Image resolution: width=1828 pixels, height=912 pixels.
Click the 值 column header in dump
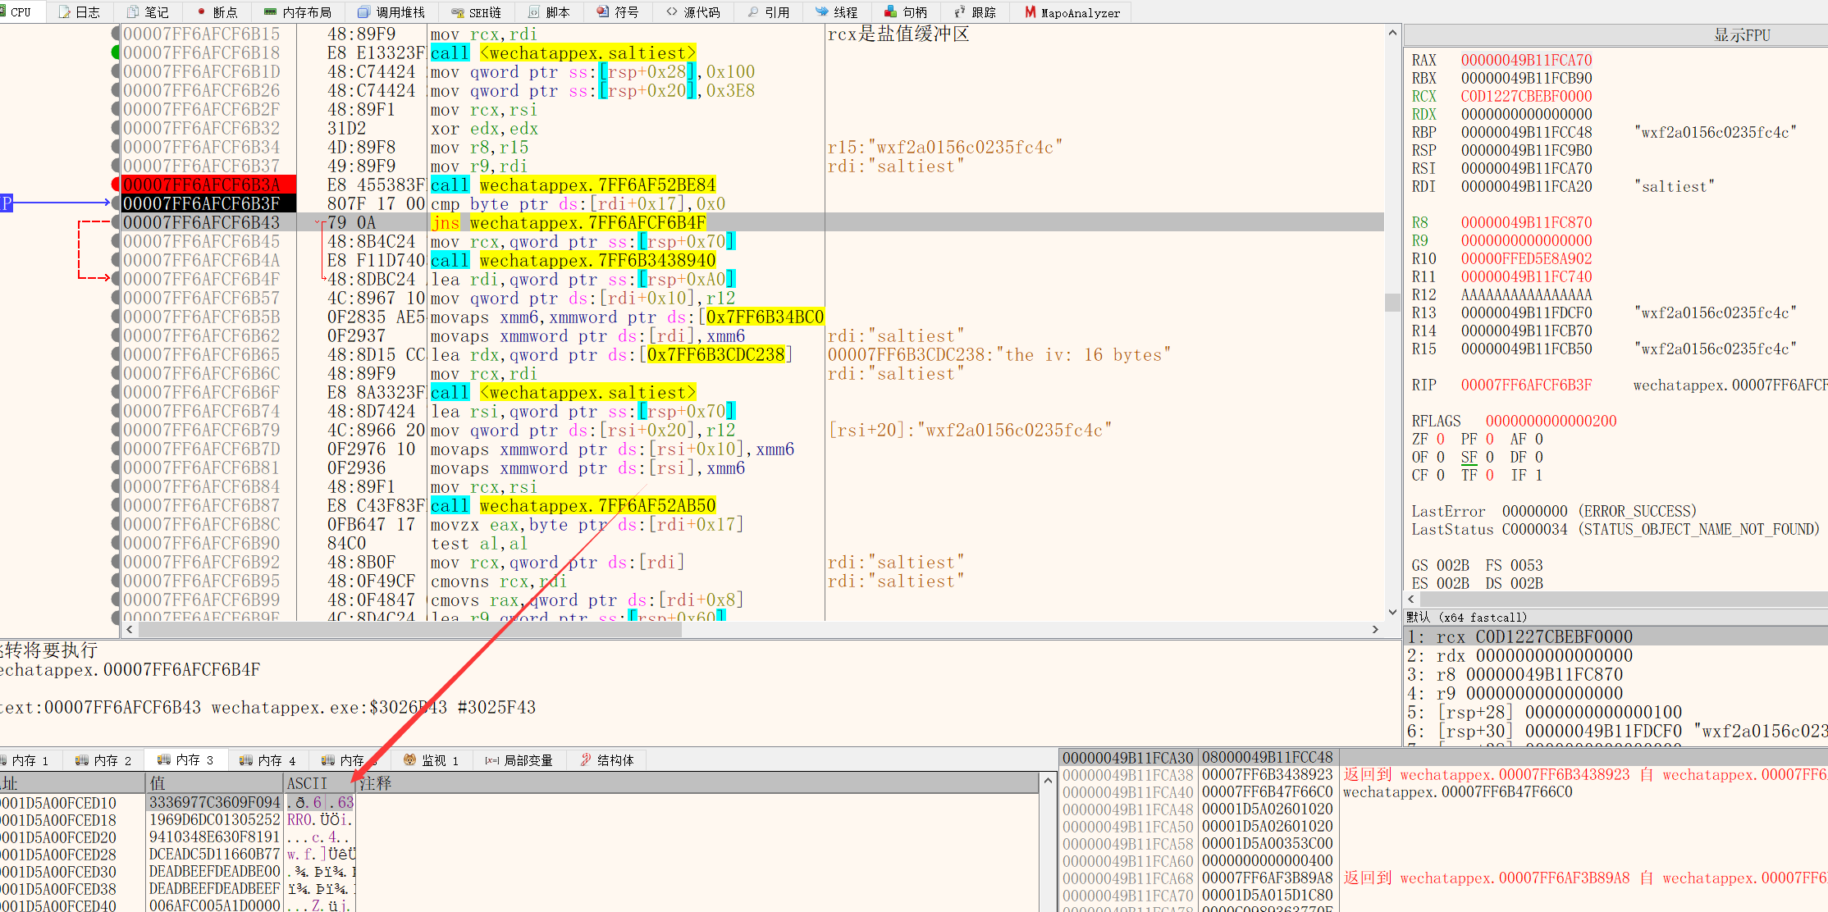[x=215, y=783]
